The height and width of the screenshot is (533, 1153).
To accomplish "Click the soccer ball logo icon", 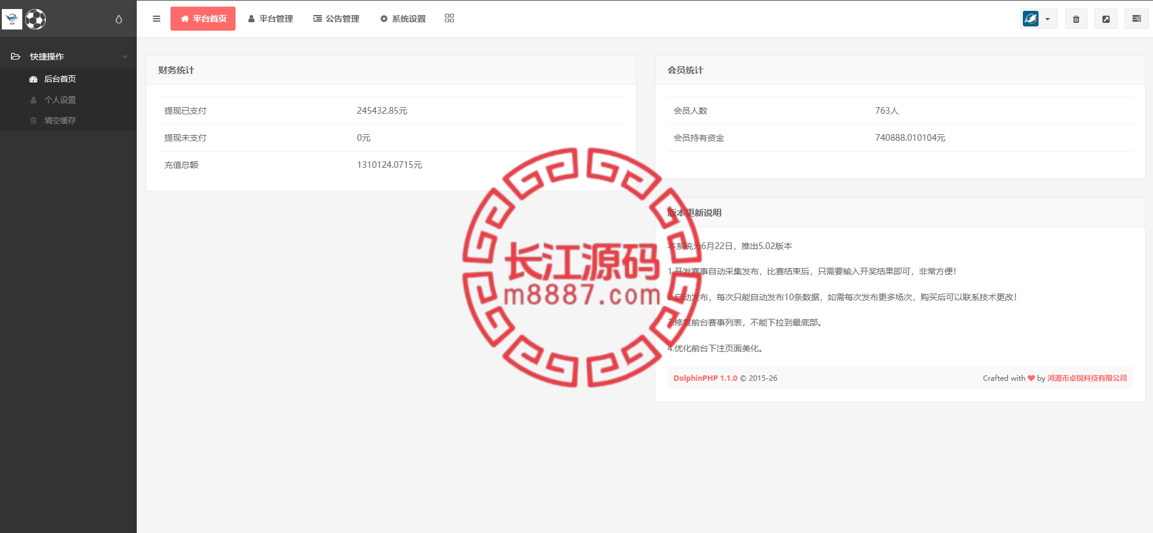I will [36, 19].
